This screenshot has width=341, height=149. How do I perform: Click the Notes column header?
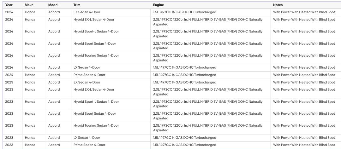[278, 5]
